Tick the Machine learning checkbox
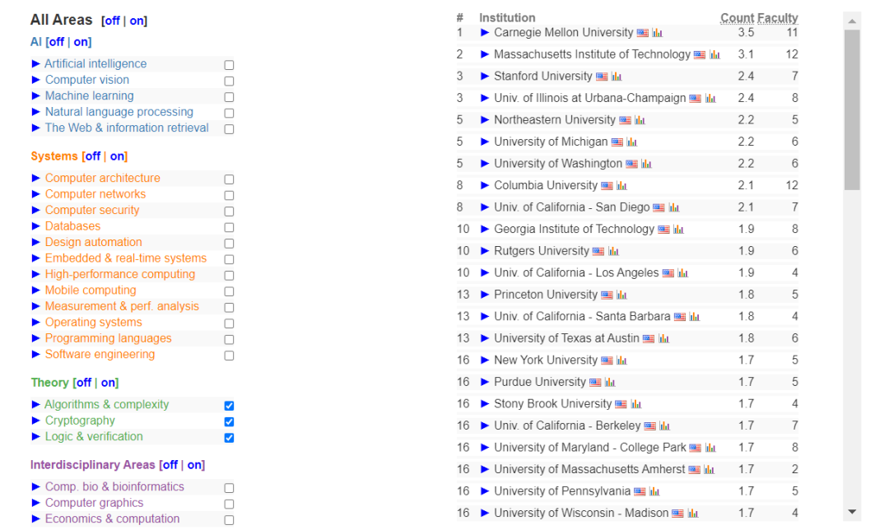The width and height of the screenshot is (889, 530). click(229, 97)
